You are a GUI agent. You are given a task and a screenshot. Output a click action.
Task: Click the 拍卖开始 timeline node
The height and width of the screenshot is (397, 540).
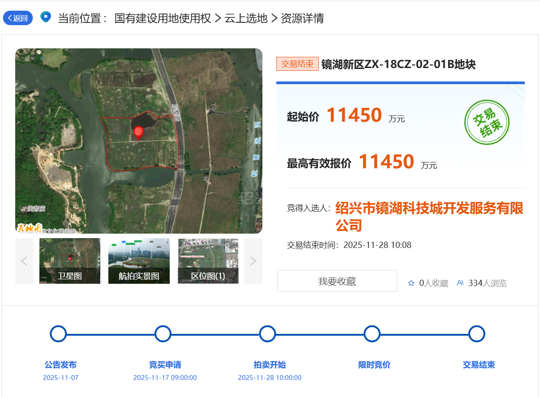pyautogui.click(x=267, y=334)
